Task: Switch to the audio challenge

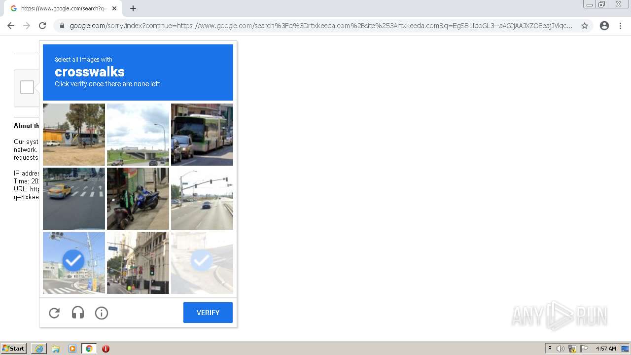Action: pos(78,313)
